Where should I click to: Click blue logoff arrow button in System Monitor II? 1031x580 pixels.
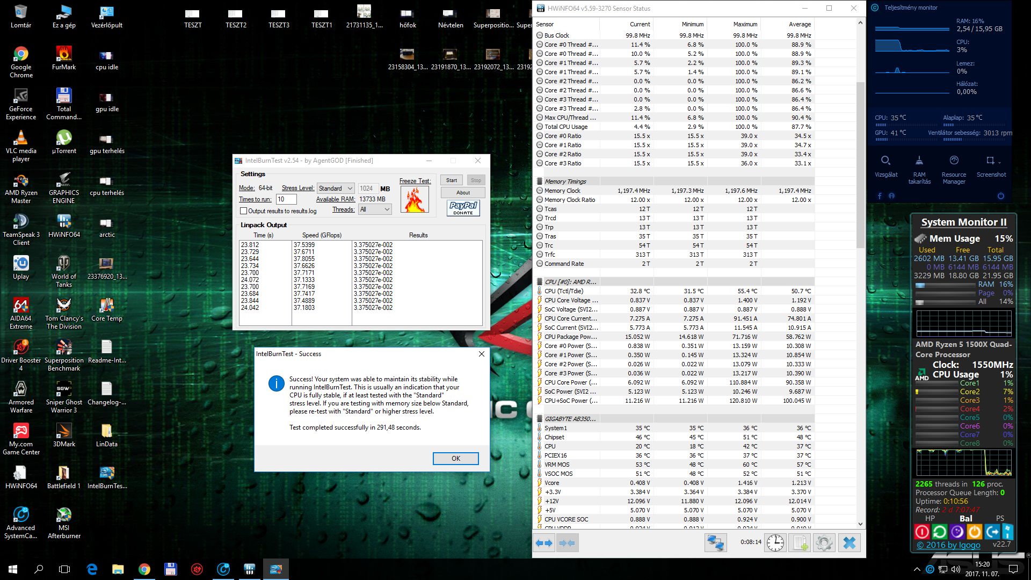coord(992,532)
